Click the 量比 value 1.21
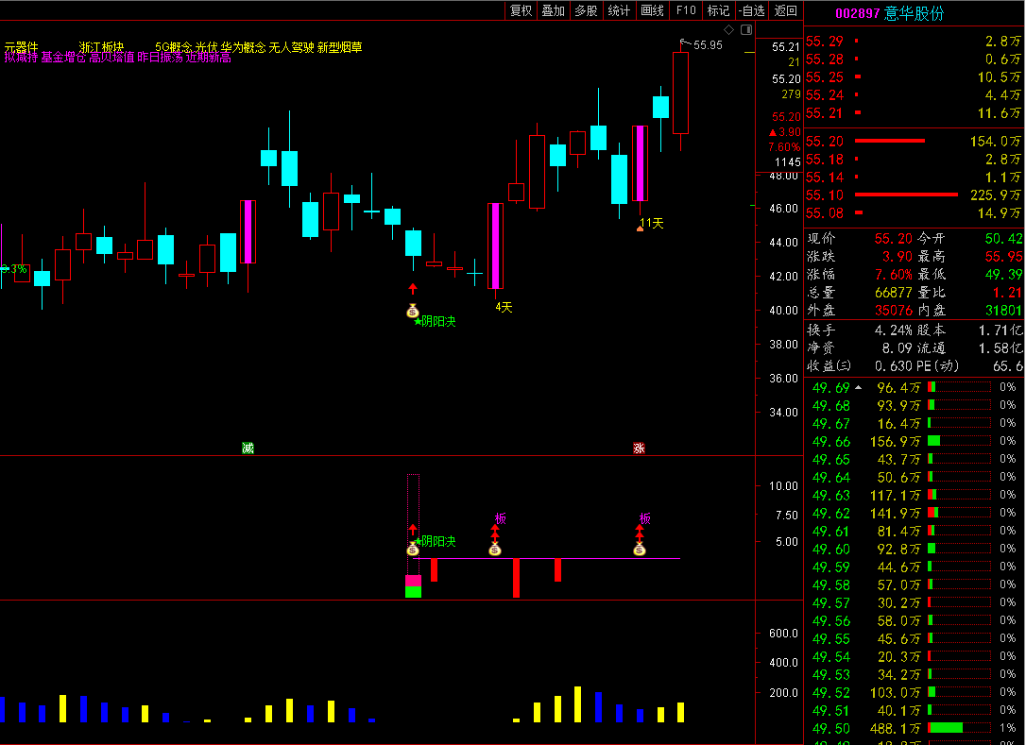Screen dimensions: 1026x745 (1008, 293)
